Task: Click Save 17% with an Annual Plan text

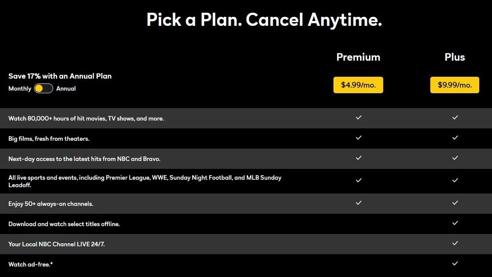Action: 60,76
